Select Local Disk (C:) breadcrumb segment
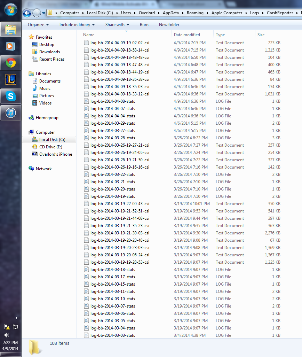Viewport: 302px width, 357px height. [x=100, y=13]
